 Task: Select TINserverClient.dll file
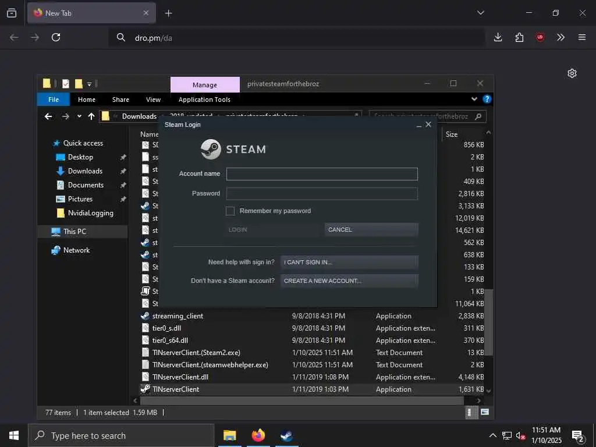(x=180, y=377)
